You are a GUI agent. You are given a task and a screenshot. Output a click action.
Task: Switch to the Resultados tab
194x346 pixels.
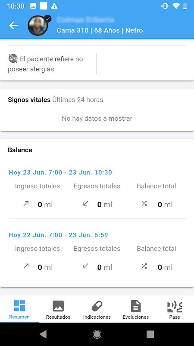pos(58,309)
